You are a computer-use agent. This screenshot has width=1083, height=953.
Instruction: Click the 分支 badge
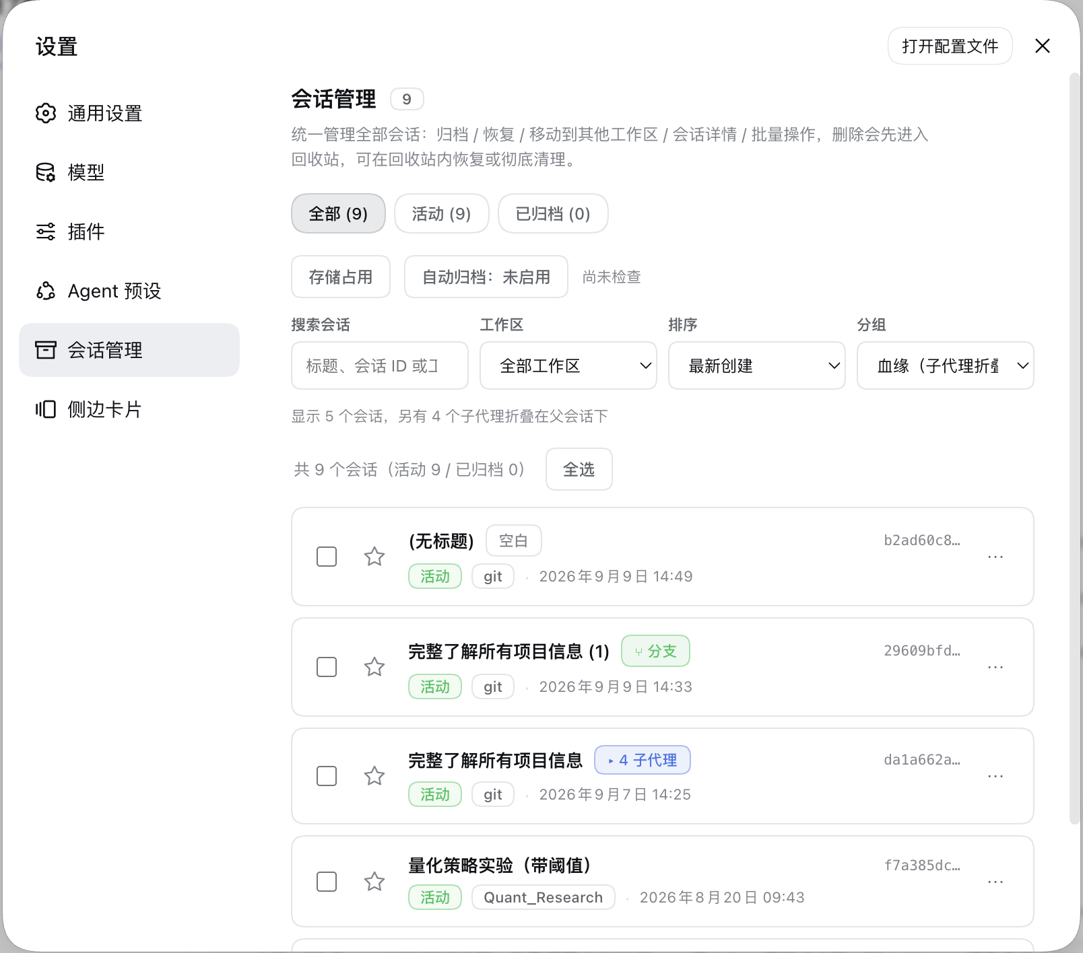pos(656,651)
